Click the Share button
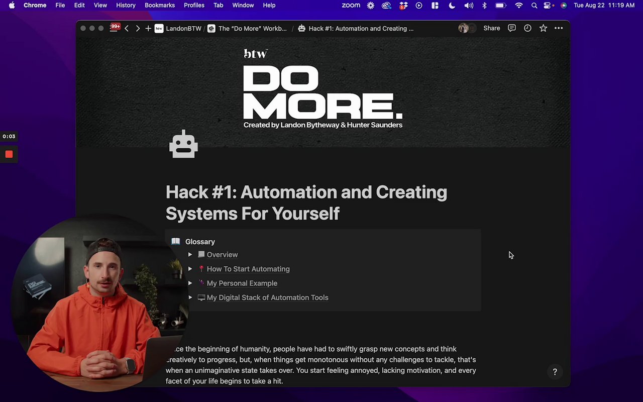Screen dimensions: 643x402 coord(492,28)
